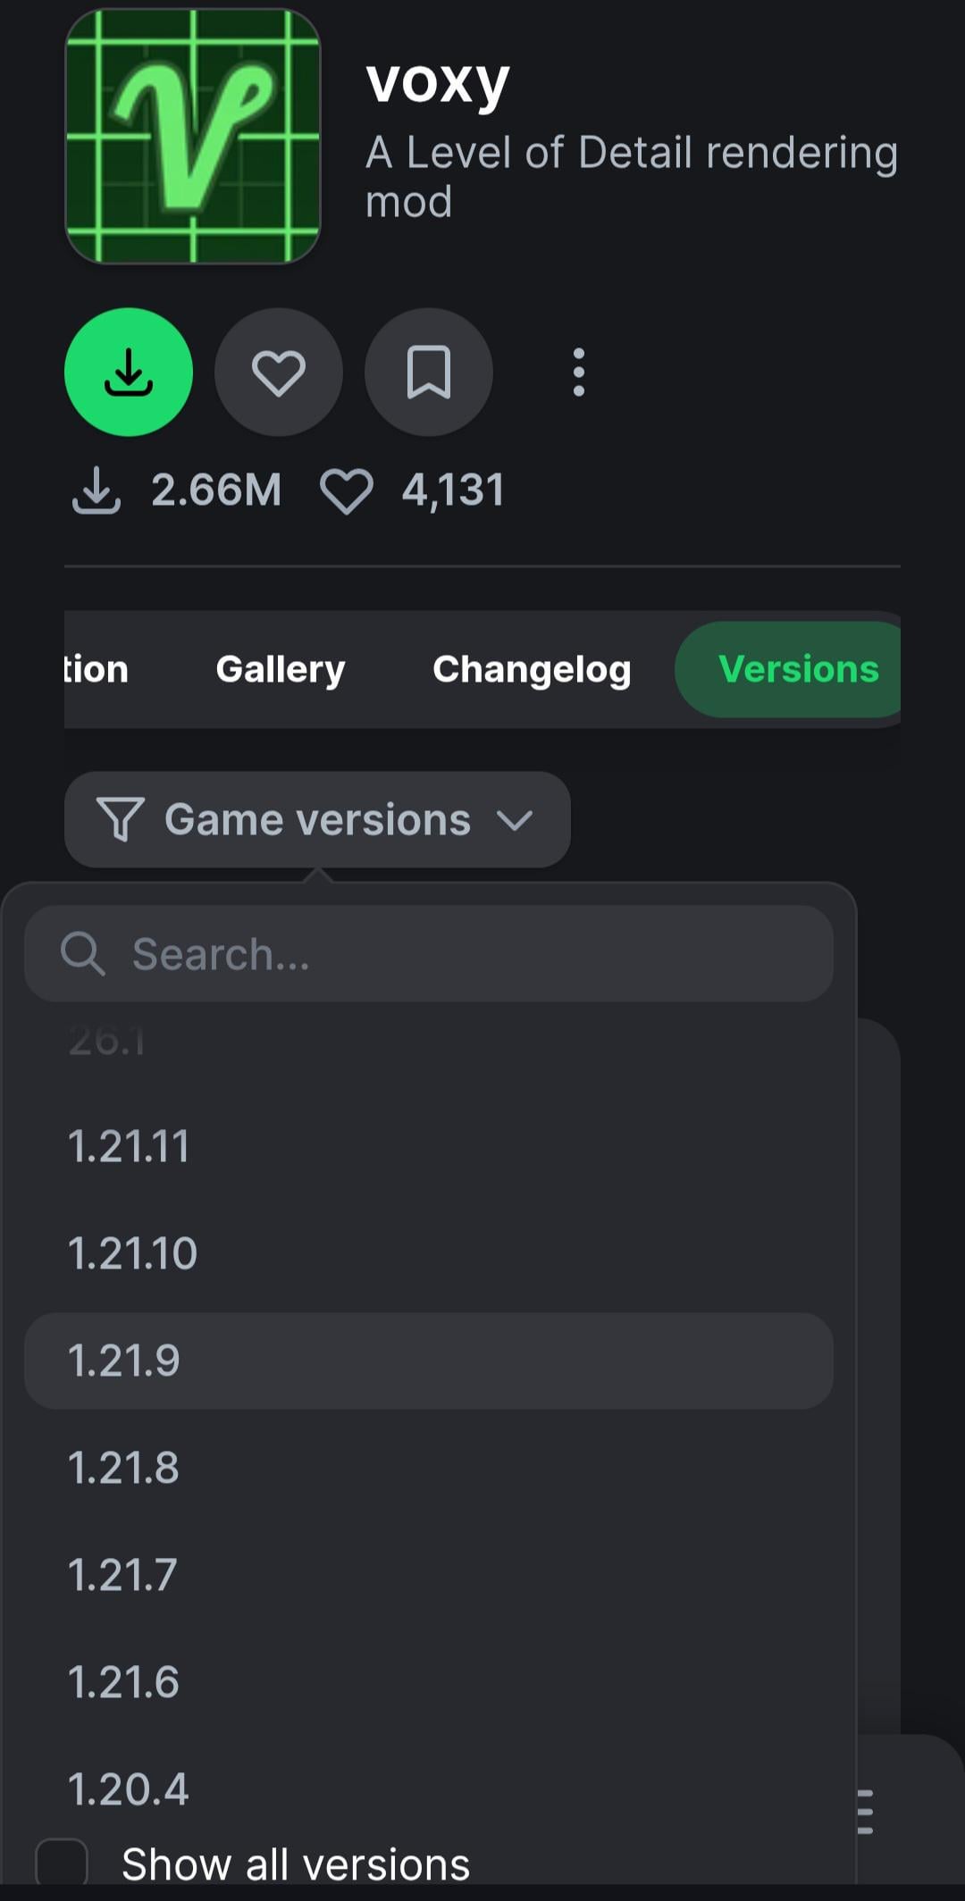This screenshot has height=1901, width=965.
Task: Click the download count icon
Action: 96,490
